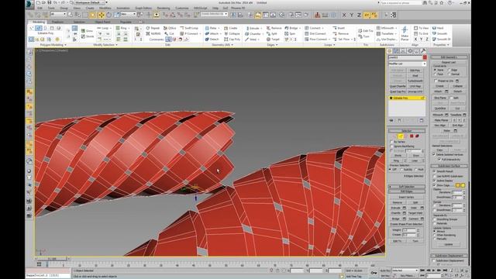Open the Modifiers menu

105,8
